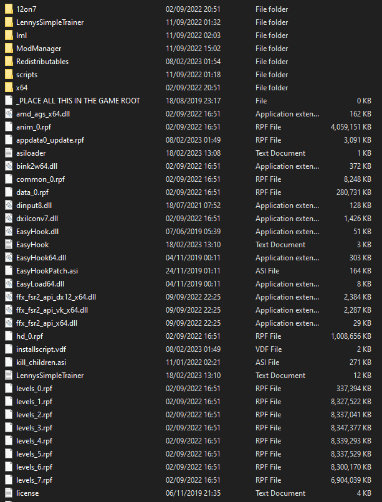Click the scripts folder name

27,75
